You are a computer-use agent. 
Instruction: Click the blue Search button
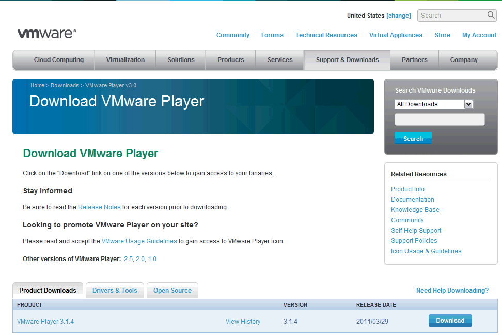pos(413,139)
